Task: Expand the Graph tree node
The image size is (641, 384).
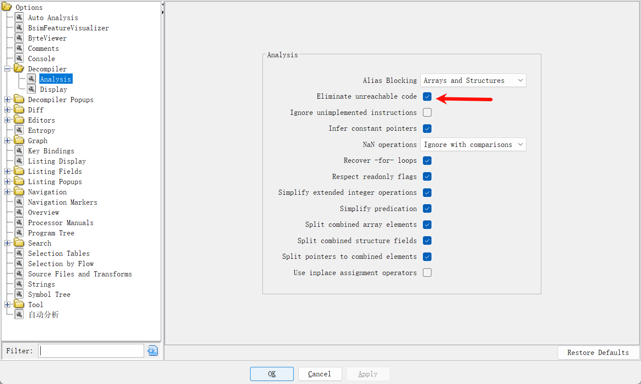Action: coord(7,141)
